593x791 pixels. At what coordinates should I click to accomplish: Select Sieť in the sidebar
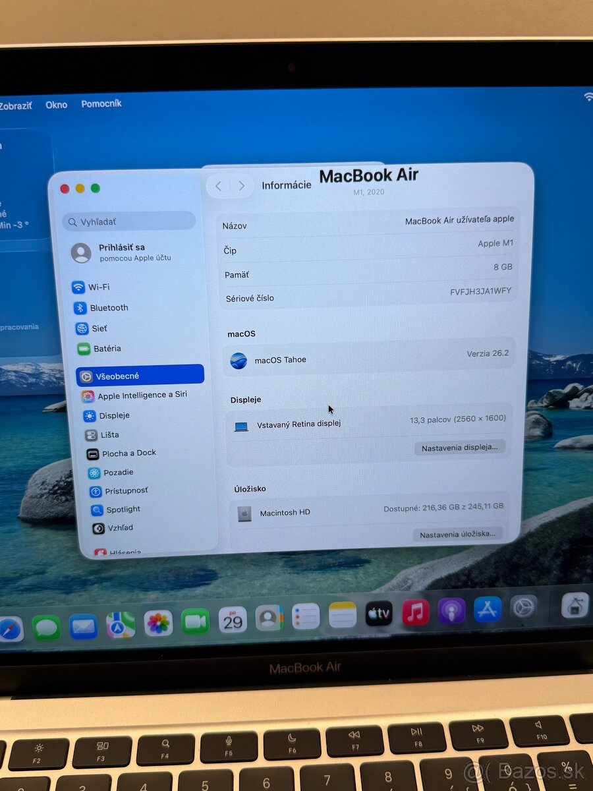click(x=96, y=328)
